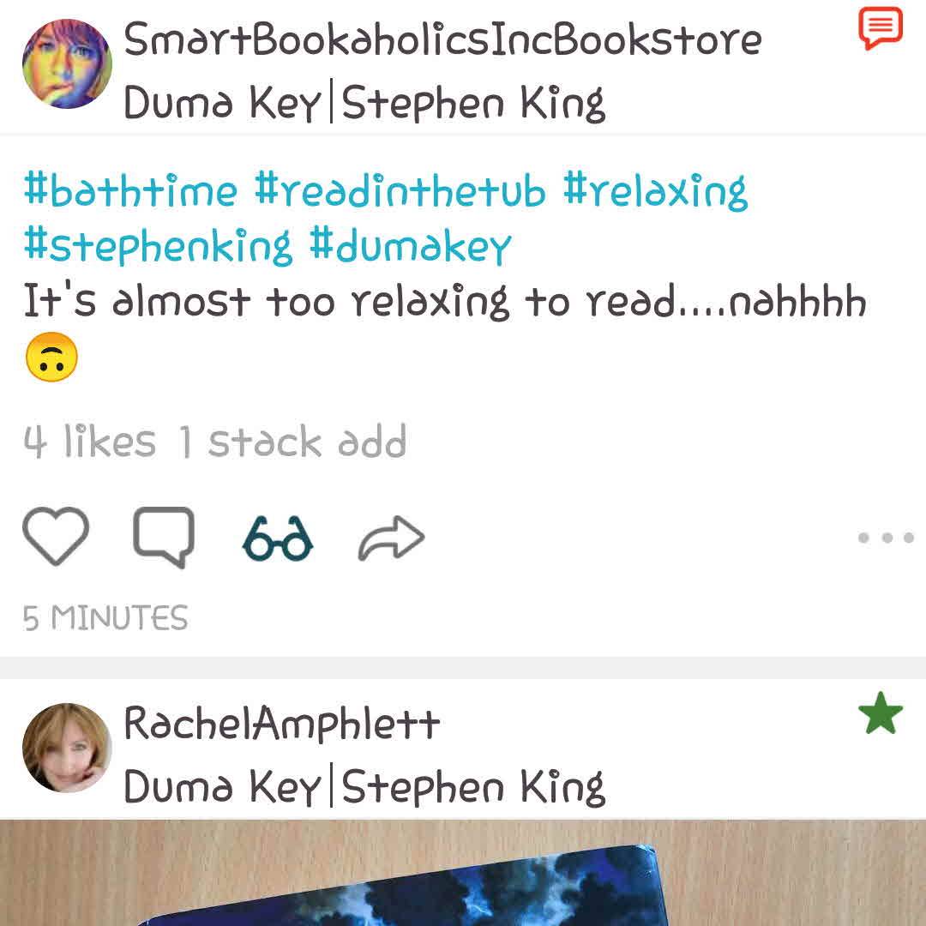Open the book cover photo in Rachel's post
926x926 pixels.
coord(463,873)
